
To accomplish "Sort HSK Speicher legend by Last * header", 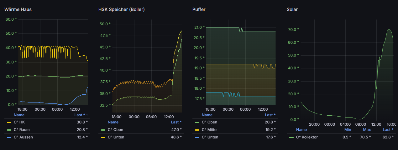I will [176, 122].
